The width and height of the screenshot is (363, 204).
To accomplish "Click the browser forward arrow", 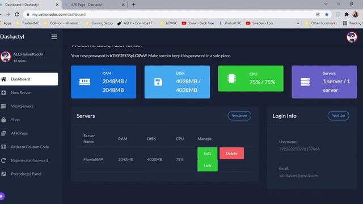I will (8, 14).
